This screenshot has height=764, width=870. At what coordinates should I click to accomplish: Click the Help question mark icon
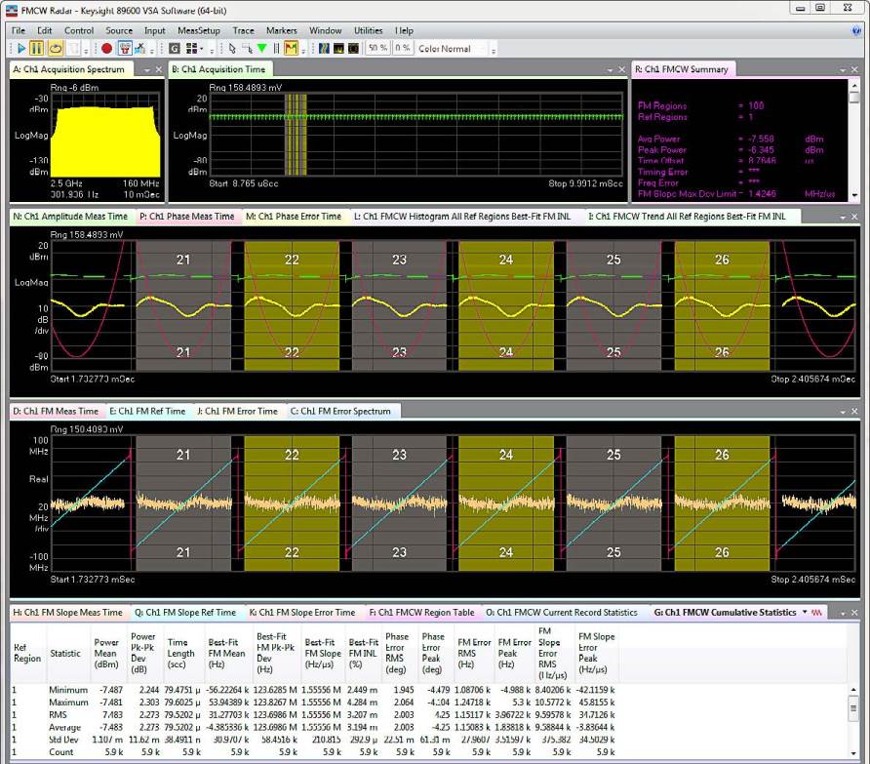pos(855,30)
